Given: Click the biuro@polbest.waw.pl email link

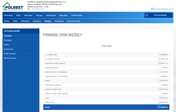Looking at the screenshot, I should [x=164, y=9].
